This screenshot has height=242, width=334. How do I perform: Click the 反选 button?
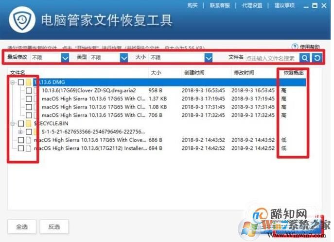(x=54, y=226)
